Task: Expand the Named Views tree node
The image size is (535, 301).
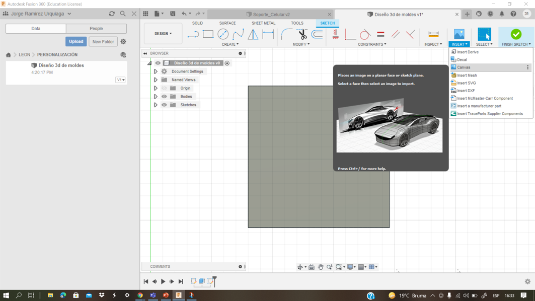Action: [156, 80]
